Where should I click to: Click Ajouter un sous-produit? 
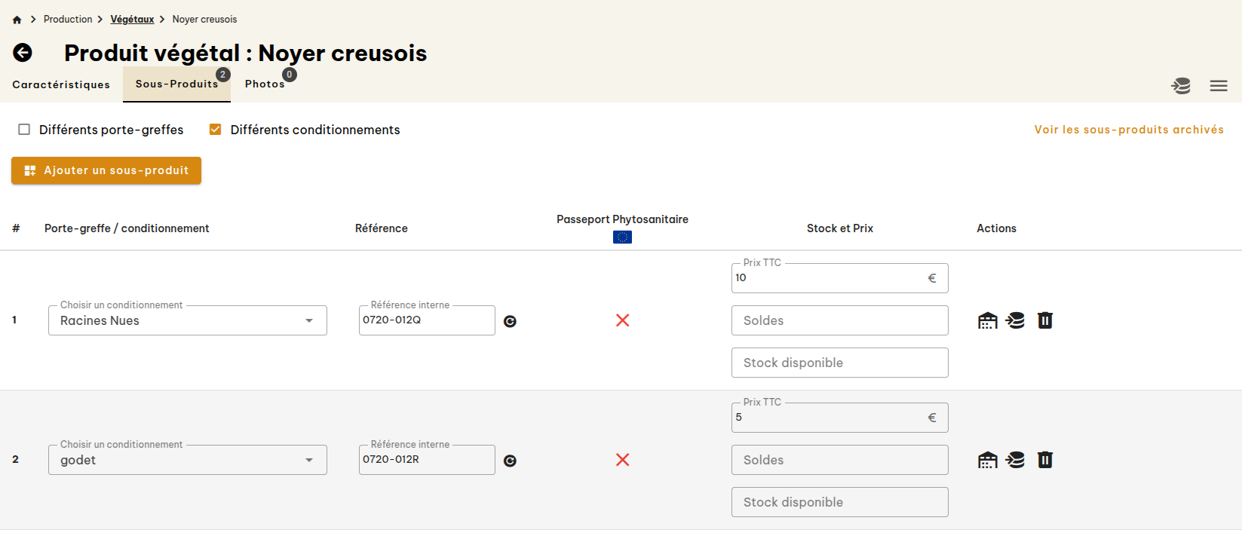pos(106,170)
